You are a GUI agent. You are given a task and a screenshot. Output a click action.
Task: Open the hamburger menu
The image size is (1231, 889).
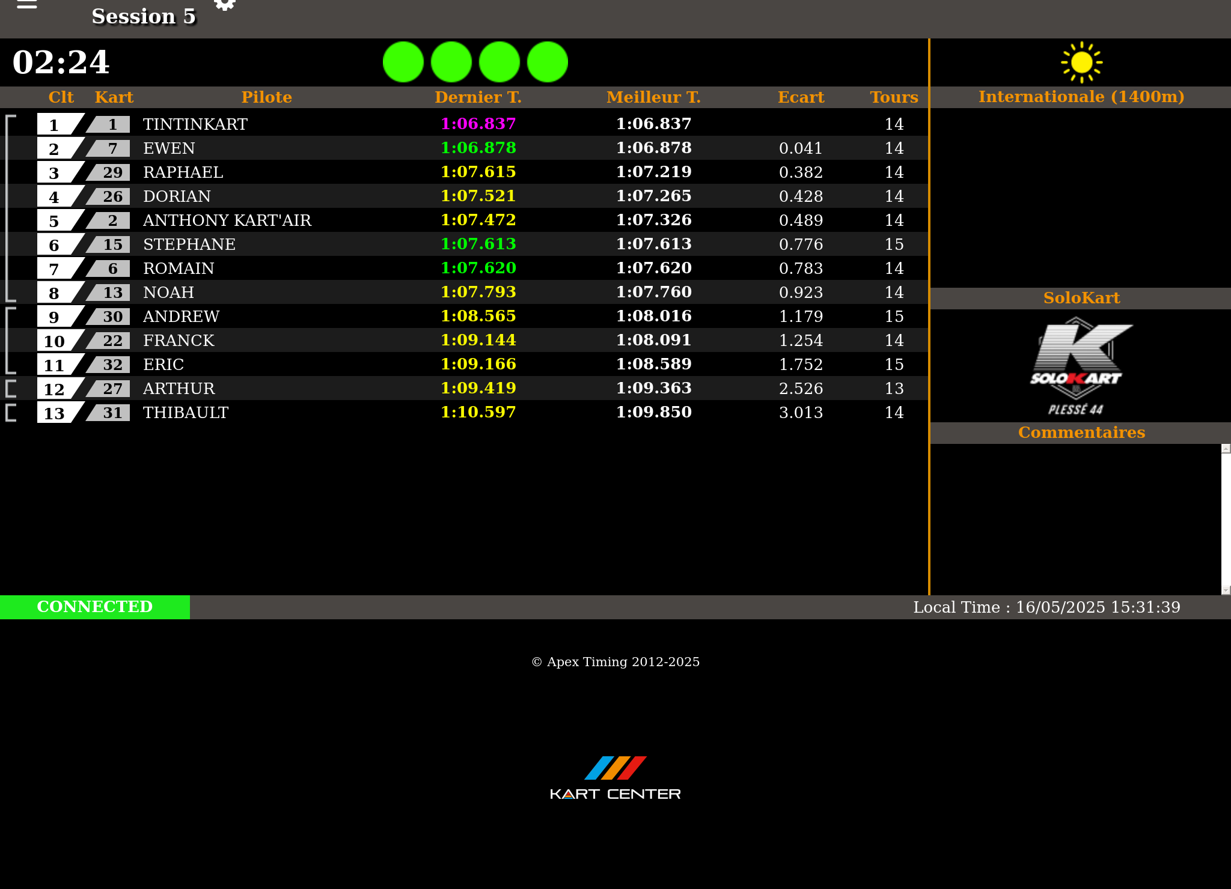click(x=27, y=5)
